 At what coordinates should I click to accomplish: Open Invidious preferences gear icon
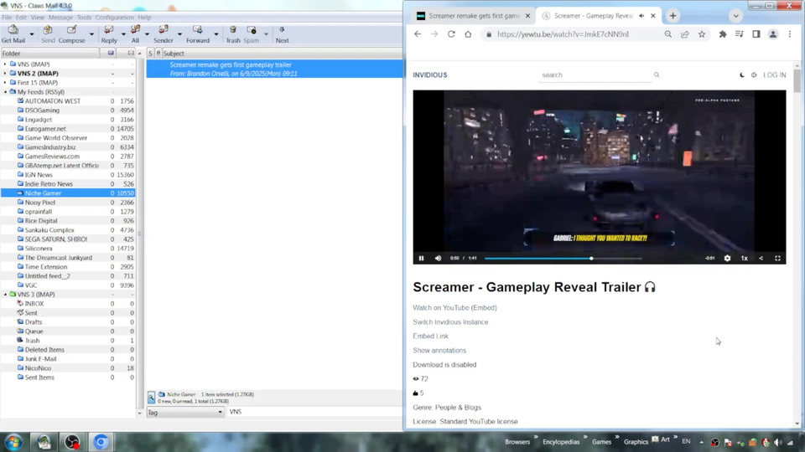(754, 74)
